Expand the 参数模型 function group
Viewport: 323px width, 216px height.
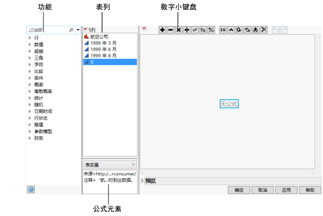tap(30, 131)
